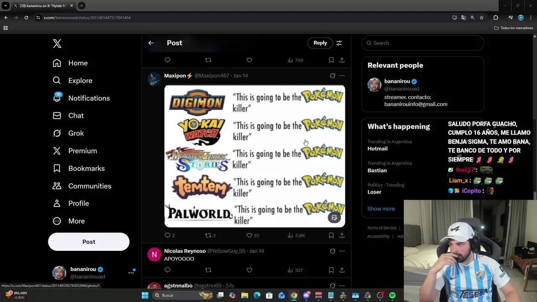Repost Nicolas Reynoso's APOYOOOO post
537x302 pixels.
(208, 270)
